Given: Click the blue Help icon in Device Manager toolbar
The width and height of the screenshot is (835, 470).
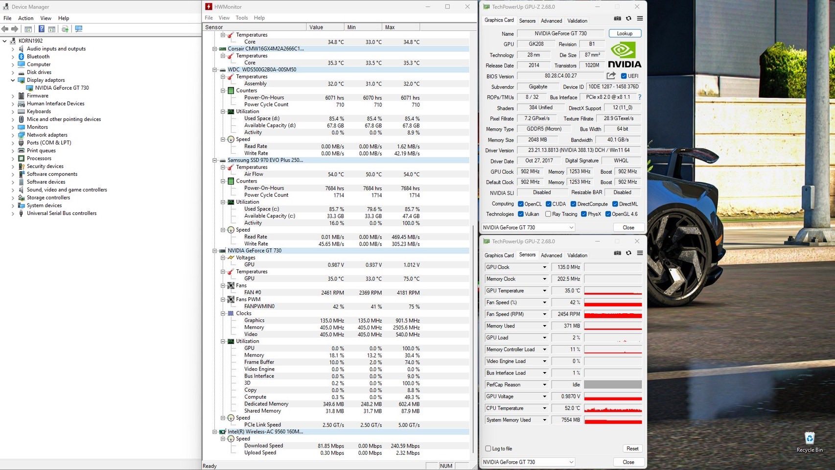Looking at the screenshot, I should click(42, 29).
